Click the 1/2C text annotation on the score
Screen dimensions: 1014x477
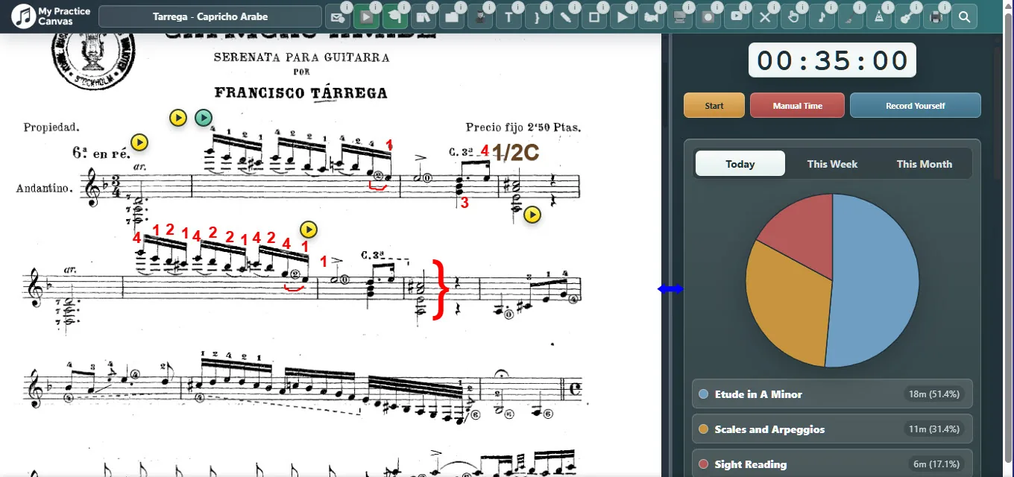click(515, 152)
